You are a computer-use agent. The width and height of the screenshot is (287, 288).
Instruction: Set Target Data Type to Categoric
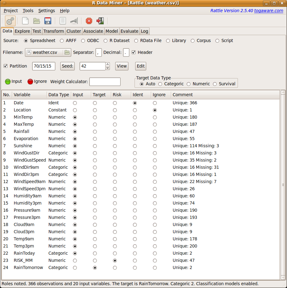[160, 84]
